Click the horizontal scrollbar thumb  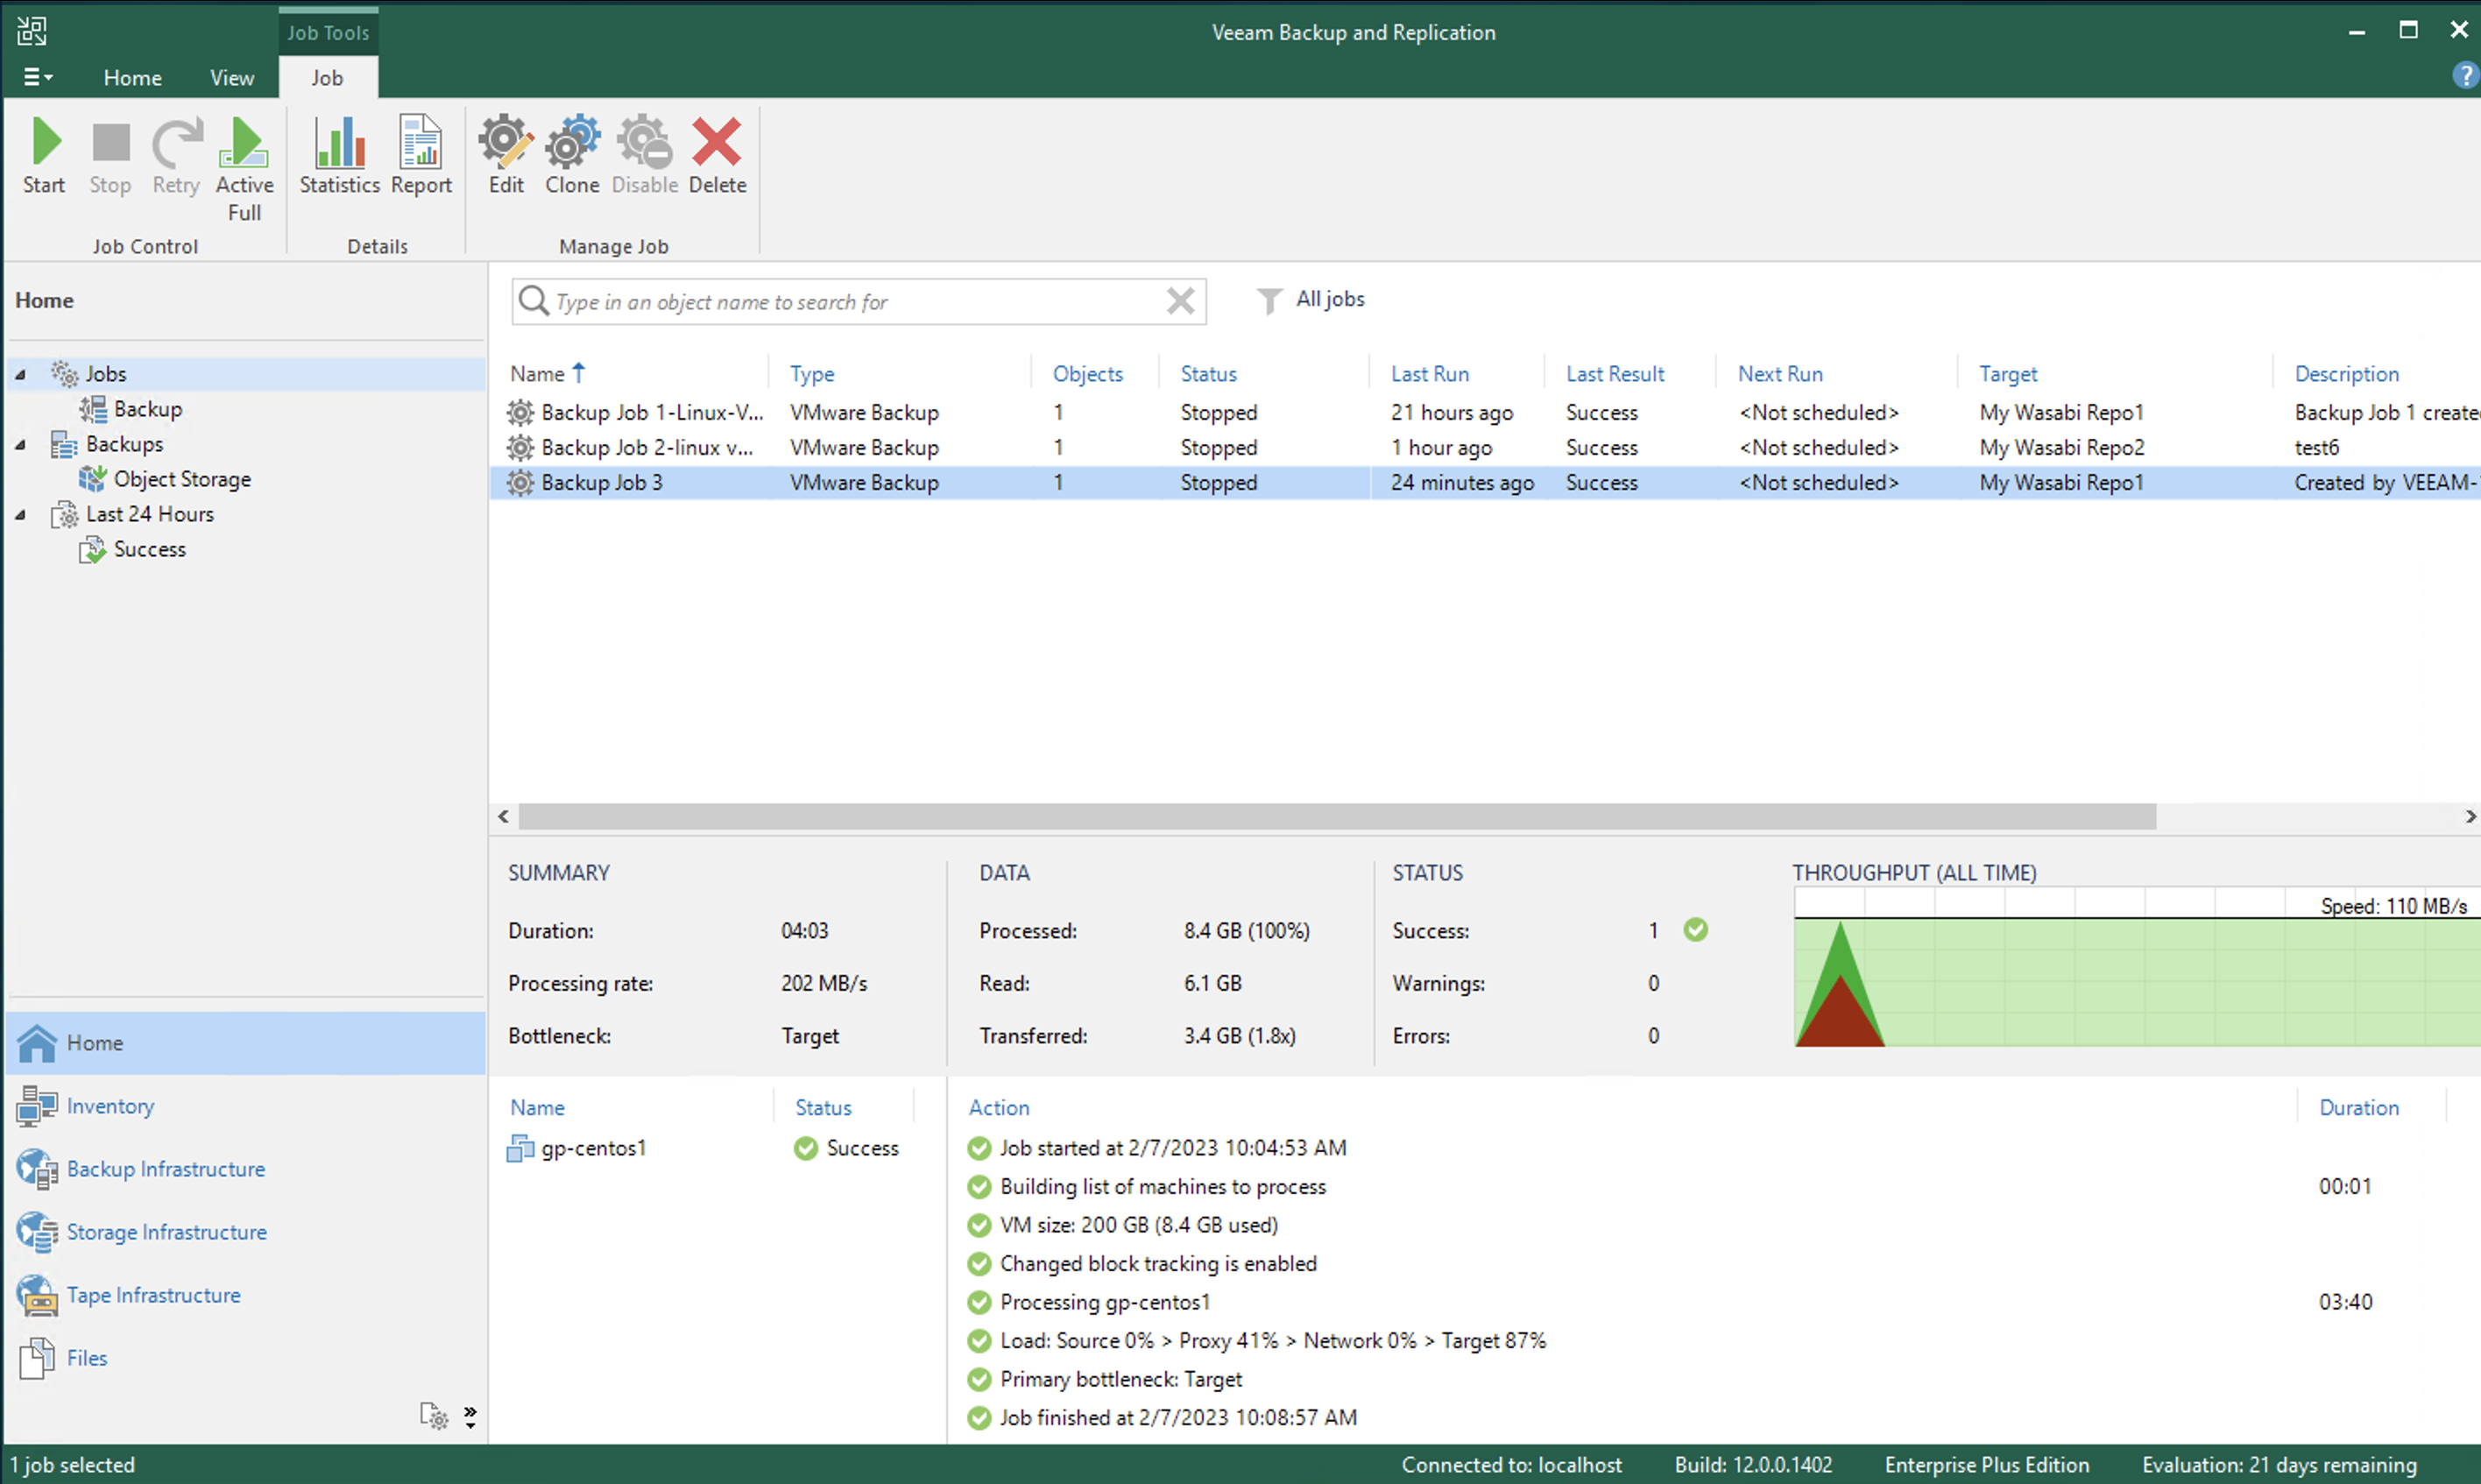coord(1337,816)
